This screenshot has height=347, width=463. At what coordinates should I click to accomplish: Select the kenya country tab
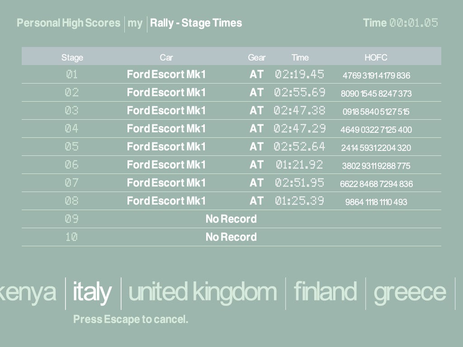point(28,292)
